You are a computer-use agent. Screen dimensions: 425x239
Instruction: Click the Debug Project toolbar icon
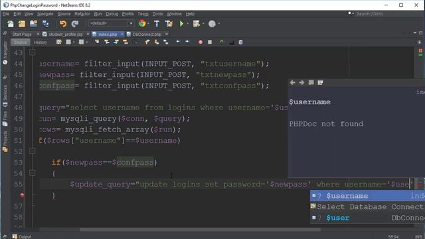(x=197, y=24)
